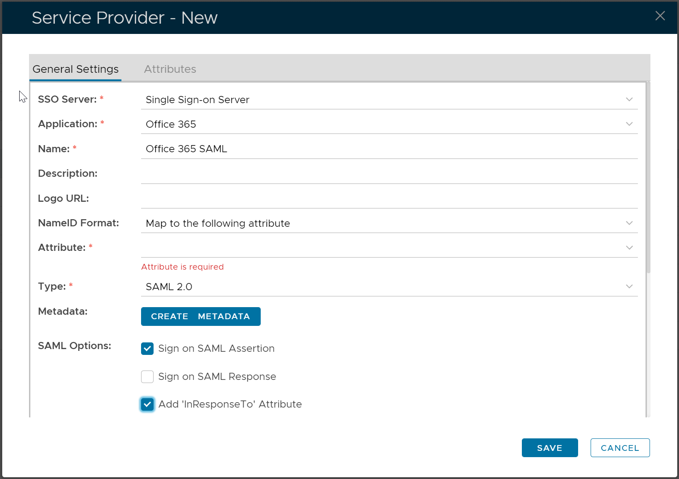This screenshot has height=479, width=679.
Task: Expand the Application dropdown chevron
Action: (x=629, y=124)
